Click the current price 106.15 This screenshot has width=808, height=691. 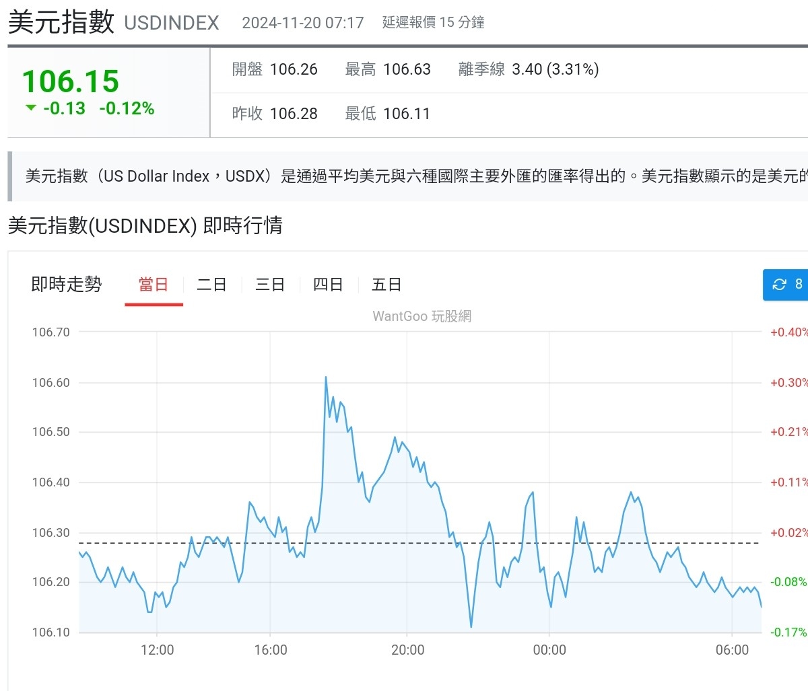tap(71, 81)
